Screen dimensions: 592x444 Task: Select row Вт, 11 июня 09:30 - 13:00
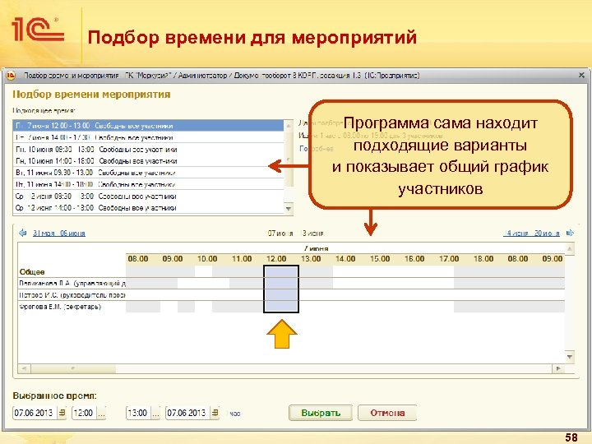[x=149, y=173]
